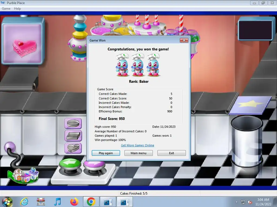Restore down the Purble Place window
The width and height of the screenshot is (277, 207).
tap(263, 3)
